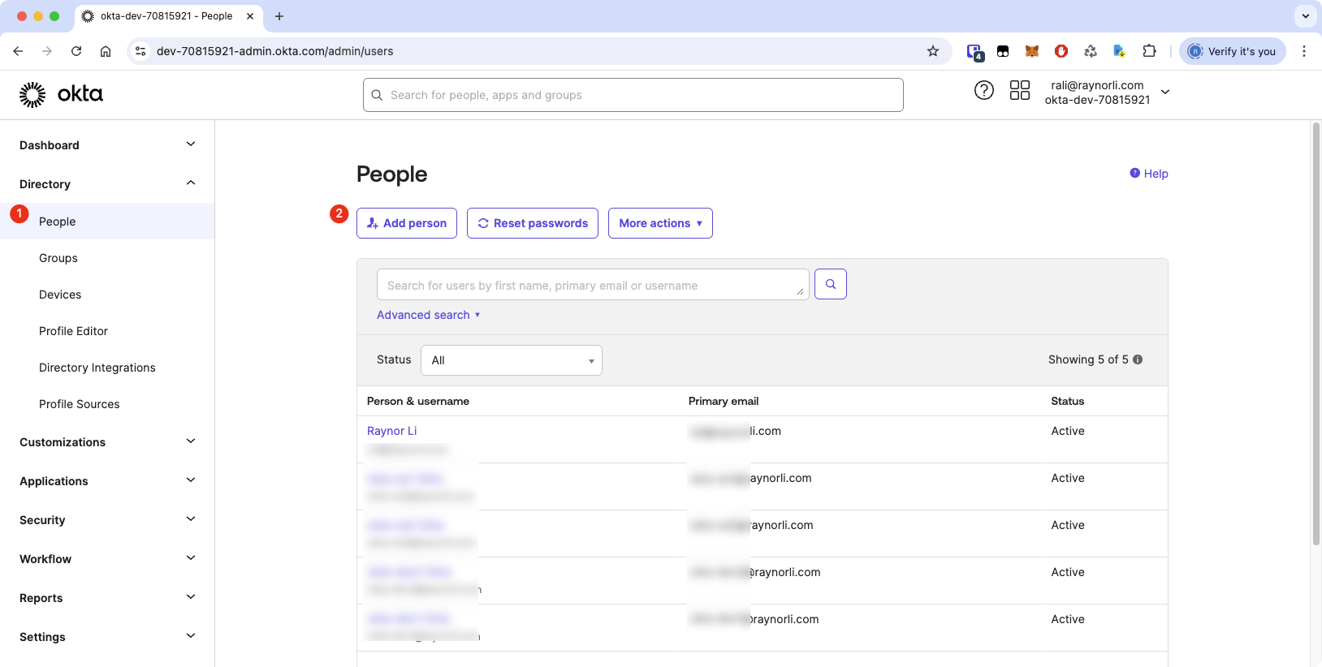Expand the Settings section
Image resolution: width=1322 pixels, height=667 pixels.
(x=107, y=637)
